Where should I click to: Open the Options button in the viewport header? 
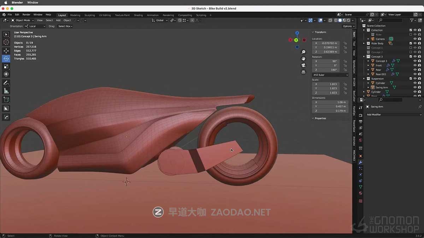(348, 26)
